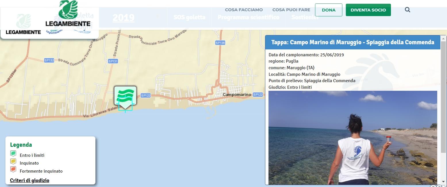Open the search magnifier icon

pyautogui.click(x=407, y=10)
